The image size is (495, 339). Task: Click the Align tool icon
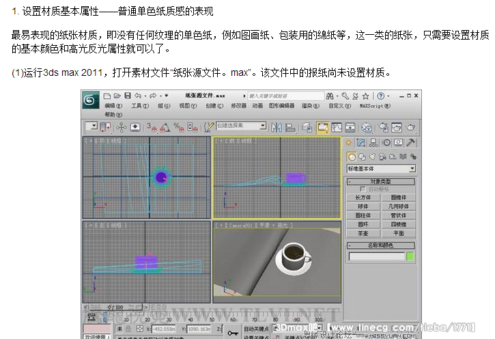[x=290, y=127]
